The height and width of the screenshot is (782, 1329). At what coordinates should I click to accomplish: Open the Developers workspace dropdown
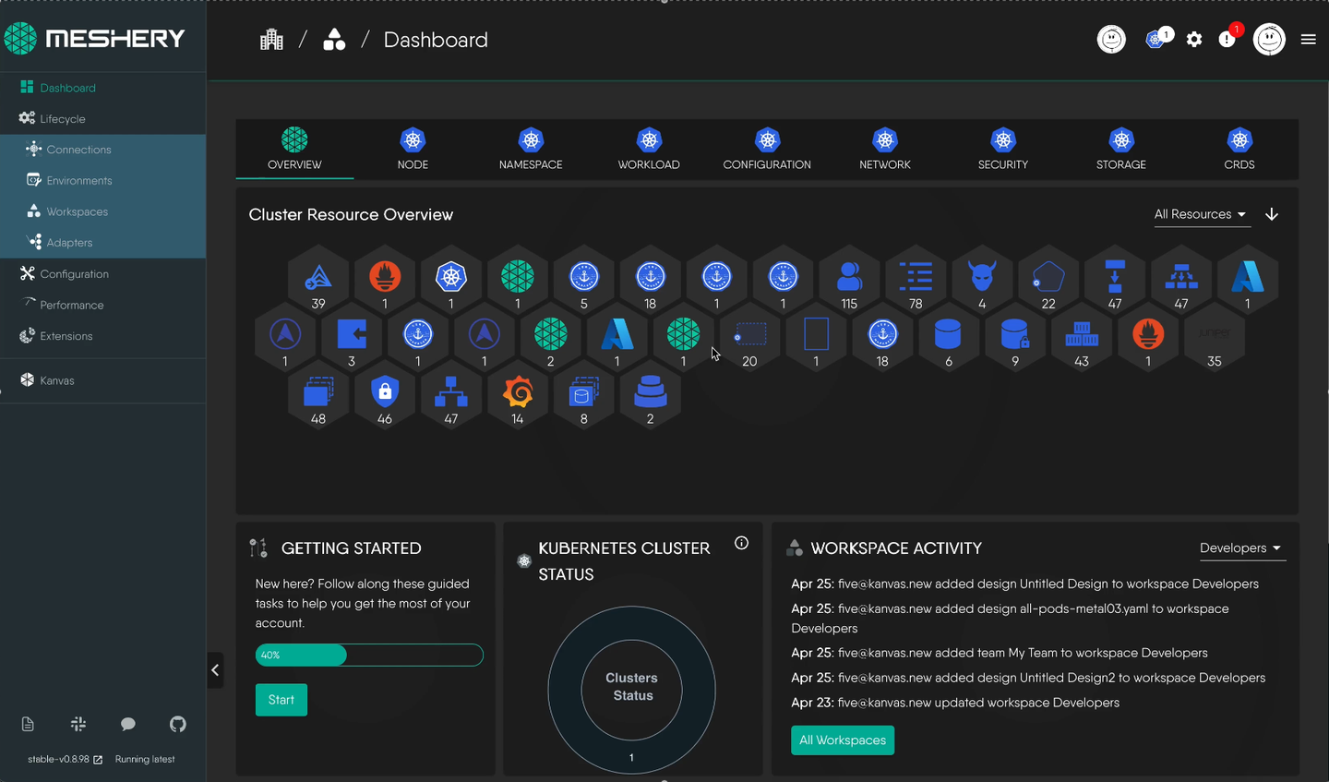[x=1240, y=548]
